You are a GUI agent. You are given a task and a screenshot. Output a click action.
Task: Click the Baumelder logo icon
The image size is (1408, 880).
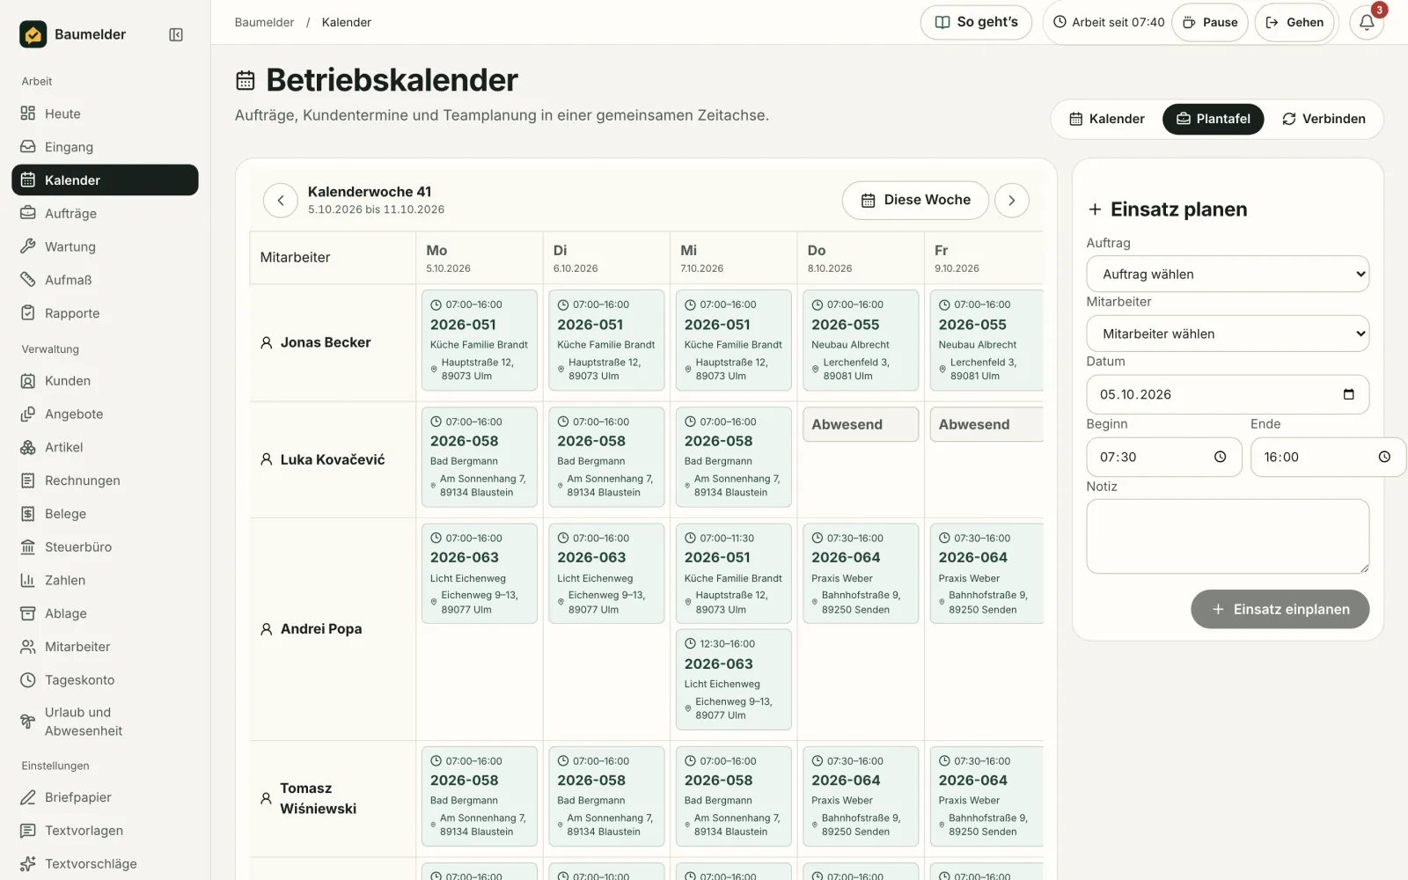(x=33, y=34)
